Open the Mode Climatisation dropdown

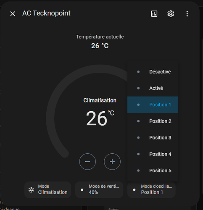47,190
